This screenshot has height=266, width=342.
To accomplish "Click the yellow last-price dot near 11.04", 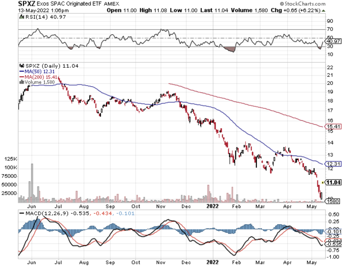I will (322, 182).
